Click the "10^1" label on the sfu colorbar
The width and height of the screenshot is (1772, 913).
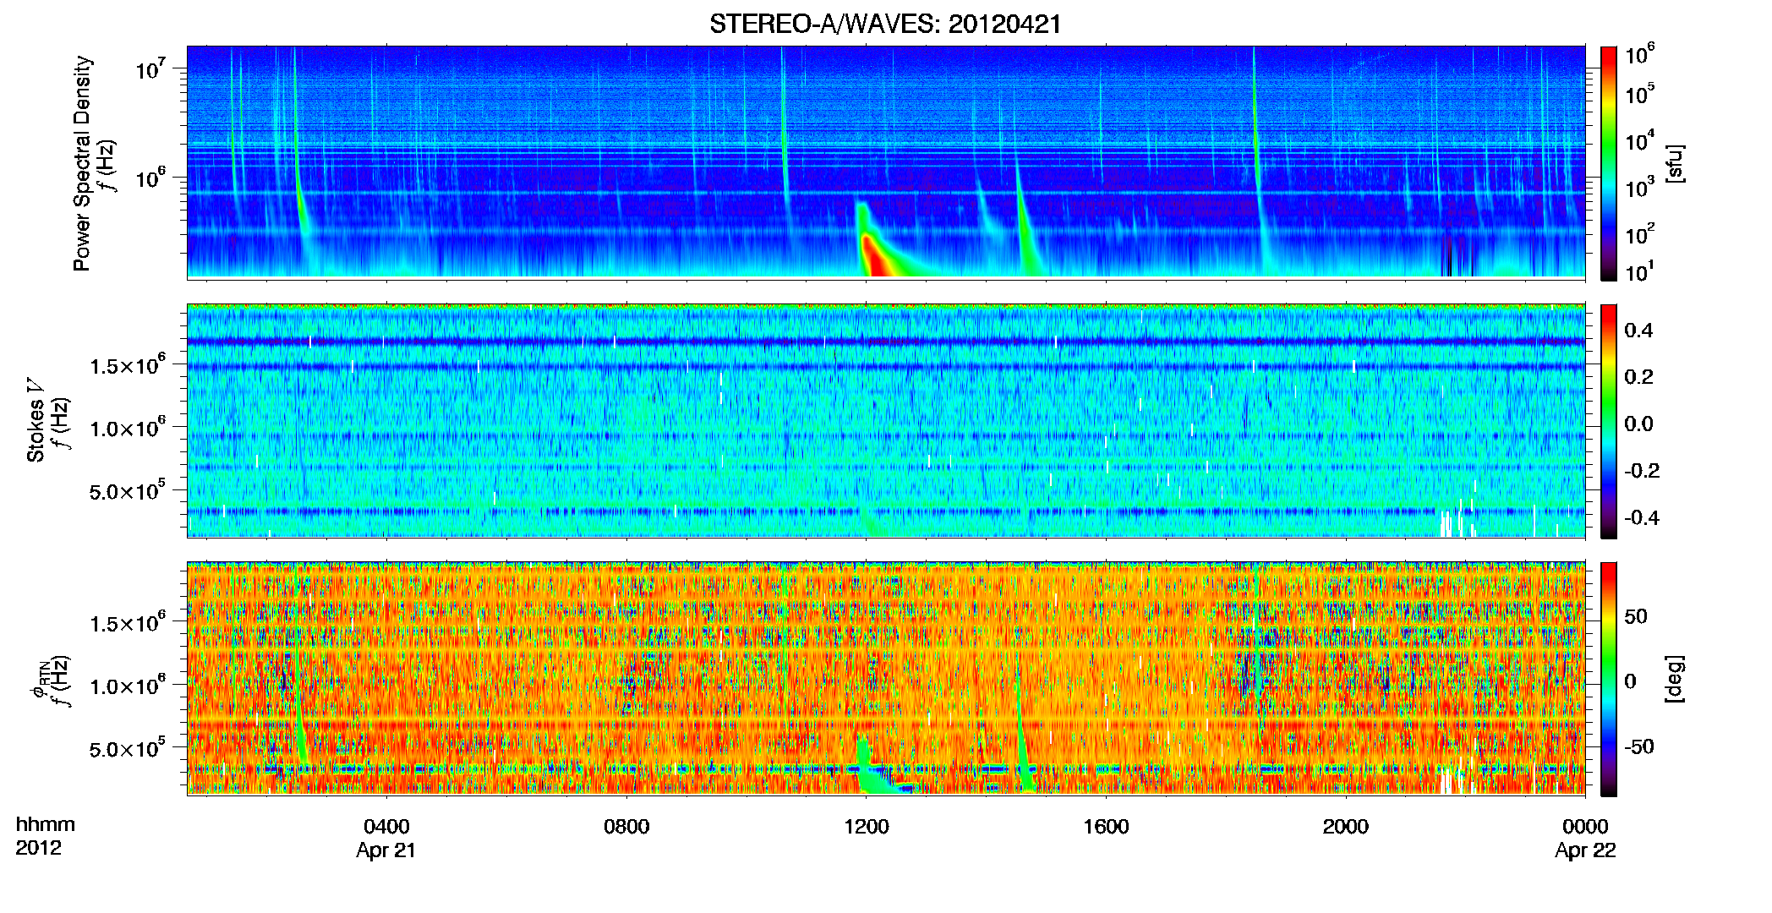tap(1639, 271)
